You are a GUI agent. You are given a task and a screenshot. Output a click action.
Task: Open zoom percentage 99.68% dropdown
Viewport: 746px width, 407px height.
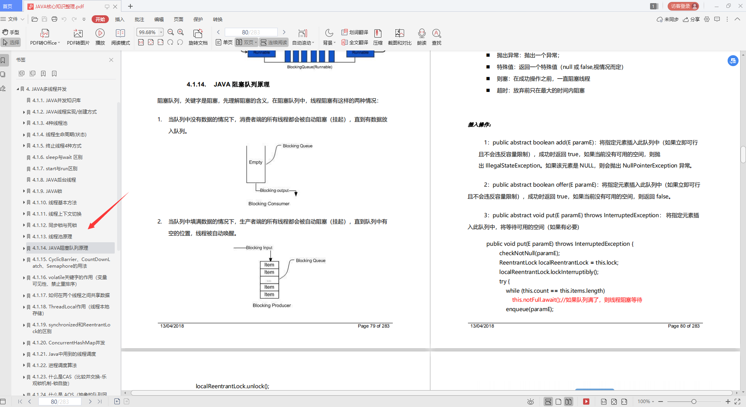point(161,32)
